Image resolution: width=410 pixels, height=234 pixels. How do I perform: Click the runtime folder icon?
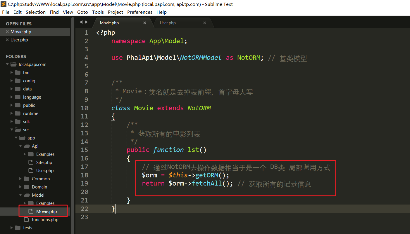point(18,113)
